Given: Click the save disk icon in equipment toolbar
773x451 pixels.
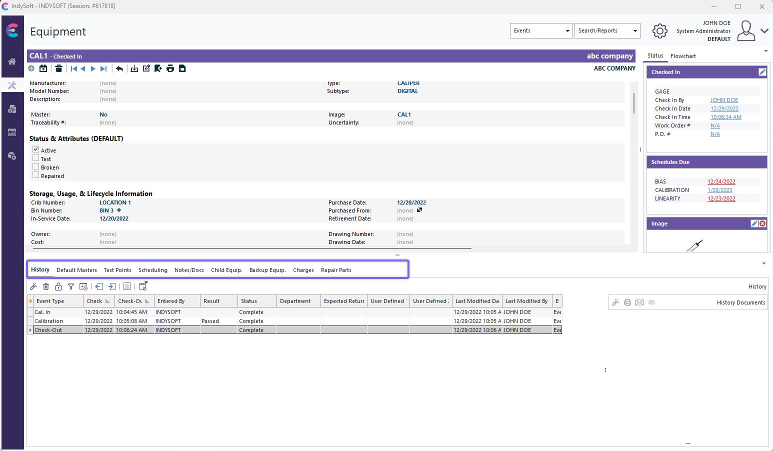Looking at the screenshot, I should pyautogui.click(x=182, y=68).
